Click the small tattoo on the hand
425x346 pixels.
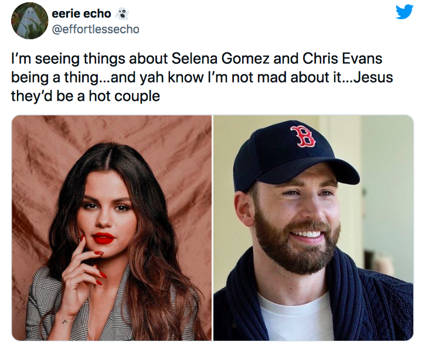[65, 320]
